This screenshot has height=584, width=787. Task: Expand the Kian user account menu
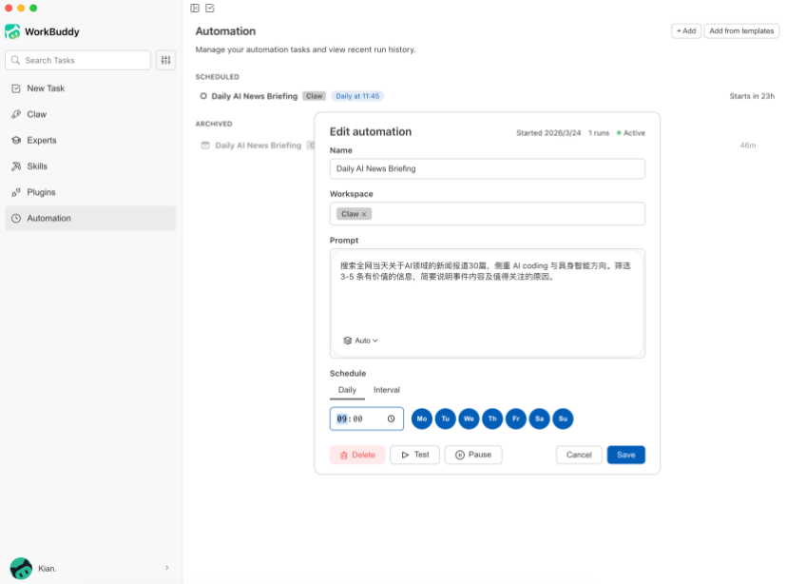[x=166, y=568]
